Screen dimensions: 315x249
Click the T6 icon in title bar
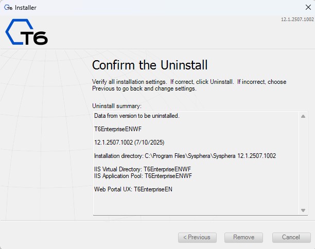click(8, 8)
